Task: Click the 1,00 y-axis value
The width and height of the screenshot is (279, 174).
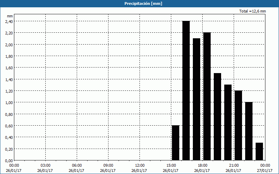Action: pos(9,103)
